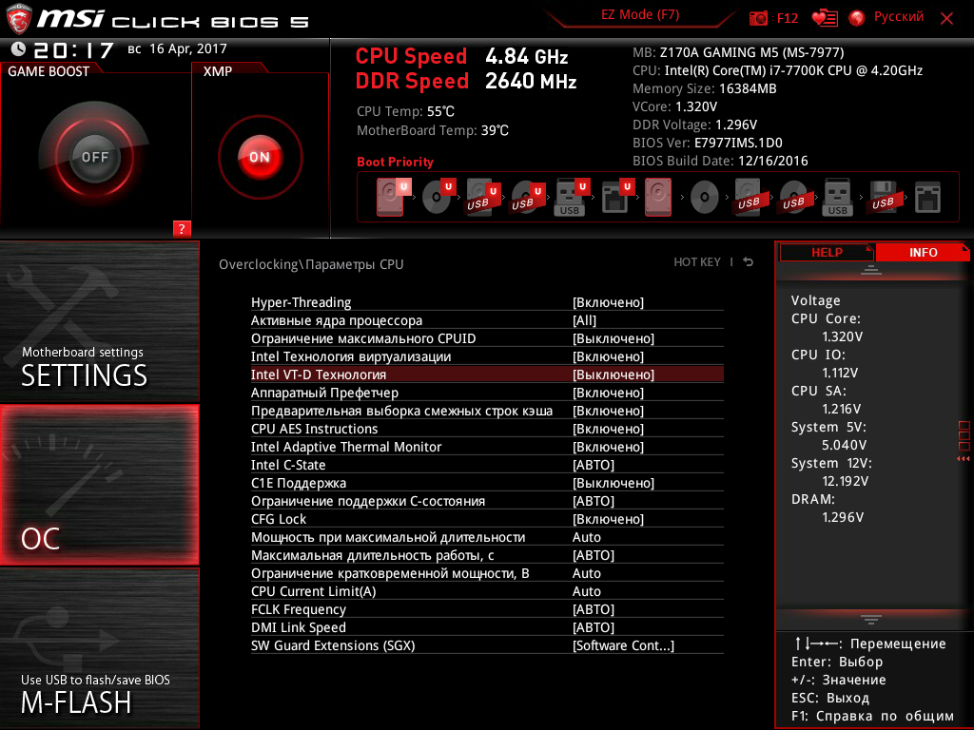Open the red question mark help icon
974x730 pixels.
click(x=182, y=228)
